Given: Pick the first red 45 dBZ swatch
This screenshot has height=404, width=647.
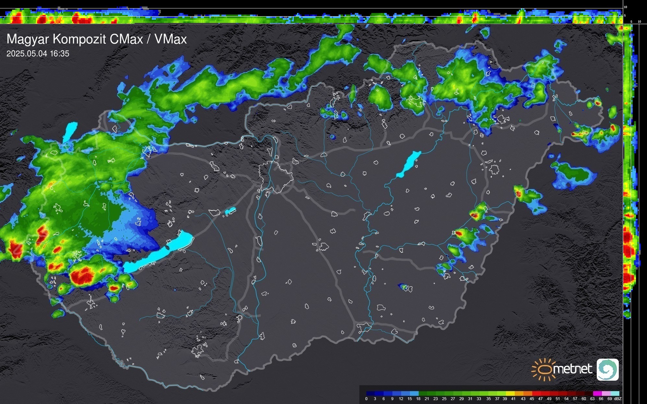Looking at the screenshot, I should click(x=536, y=393).
